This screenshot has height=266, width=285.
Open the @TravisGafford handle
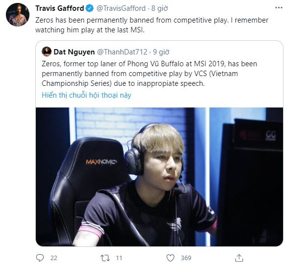(121, 8)
